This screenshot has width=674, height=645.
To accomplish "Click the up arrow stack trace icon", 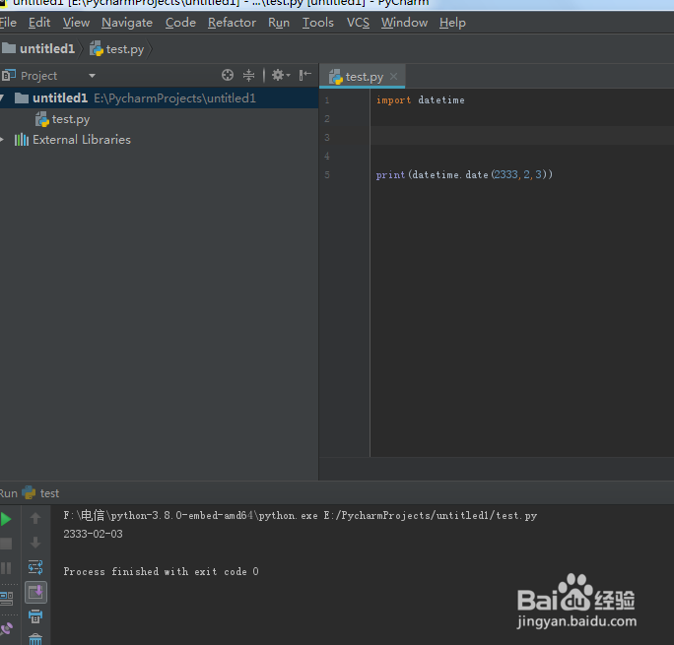I will tap(35, 519).
